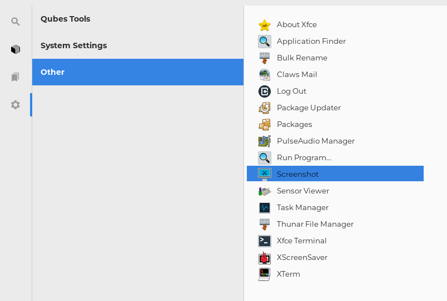Launch Thunar File Manager entry
The image size is (447, 301).
(335, 225)
